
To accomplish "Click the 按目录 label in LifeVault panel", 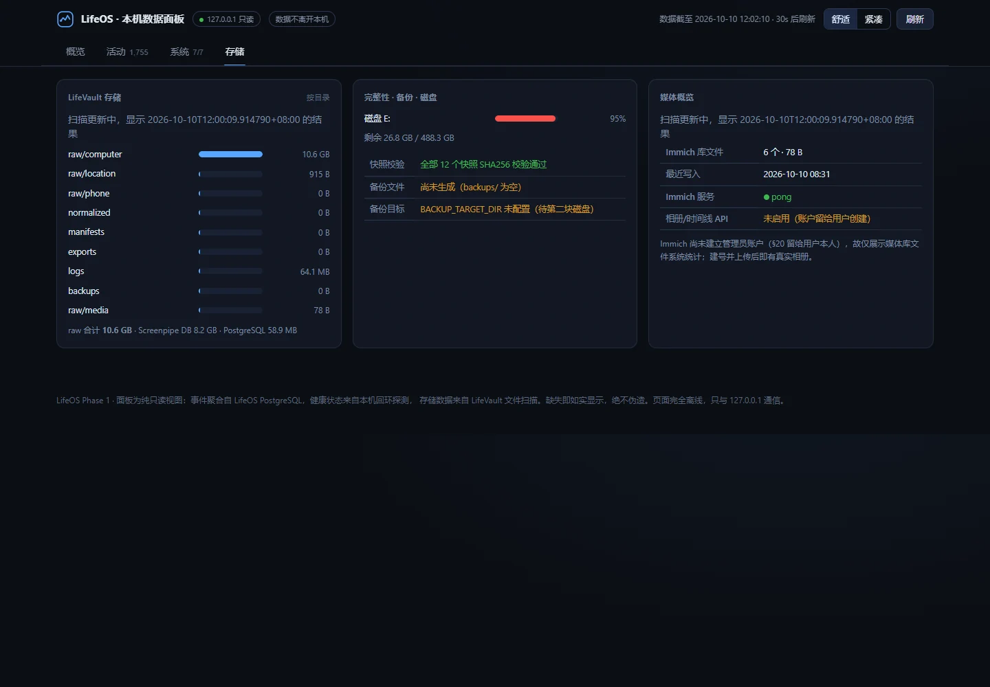I will pyautogui.click(x=318, y=98).
